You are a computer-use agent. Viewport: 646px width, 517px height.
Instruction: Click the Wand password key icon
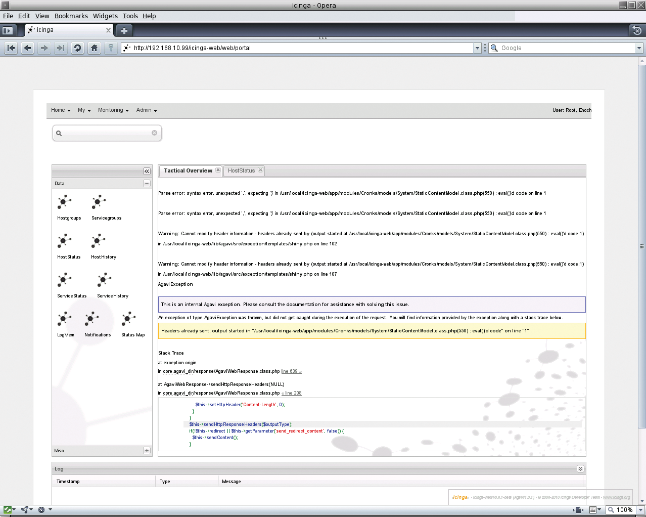pyautogui.click(x=111, y=48)
